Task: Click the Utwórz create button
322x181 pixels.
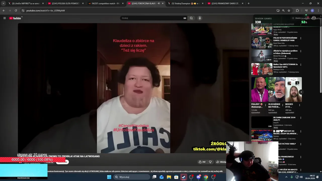Action: pos(296,18)
